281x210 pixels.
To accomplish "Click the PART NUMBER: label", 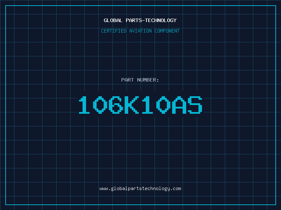I will tap(140, 80).
